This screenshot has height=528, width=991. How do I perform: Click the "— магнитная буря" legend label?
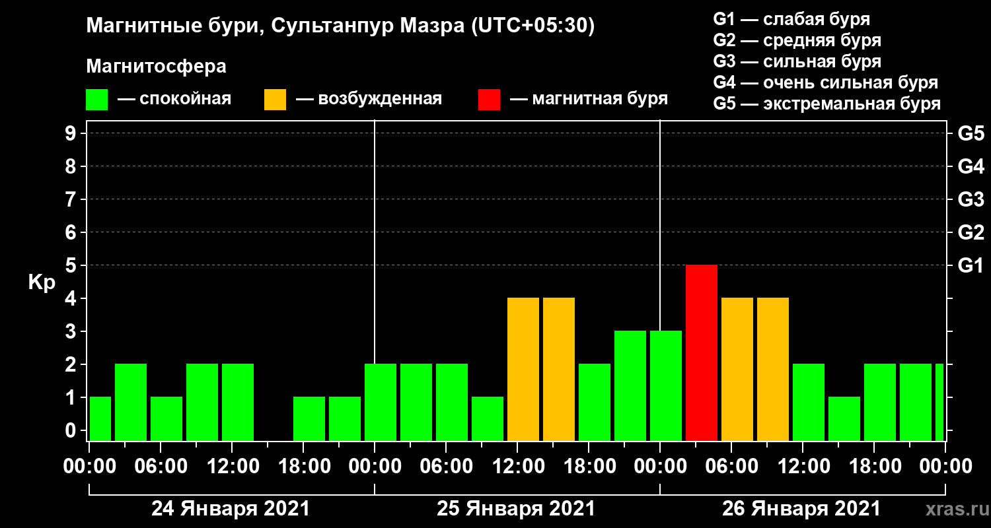[589, 99]
